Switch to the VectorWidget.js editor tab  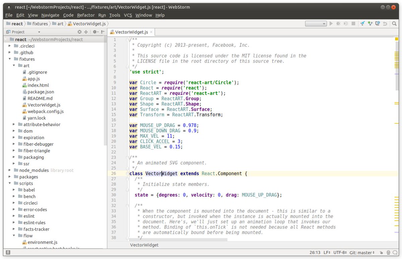tap(132, 32)
